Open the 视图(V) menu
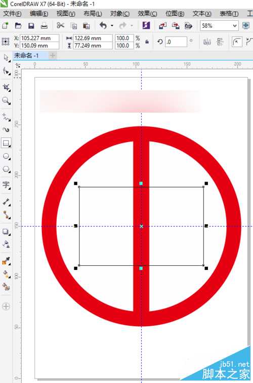This screenshot has width=253, height=383. (66, 14)
